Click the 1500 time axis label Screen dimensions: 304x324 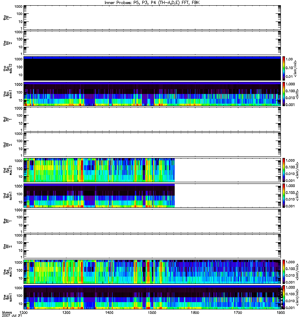[x=152, y=312]
